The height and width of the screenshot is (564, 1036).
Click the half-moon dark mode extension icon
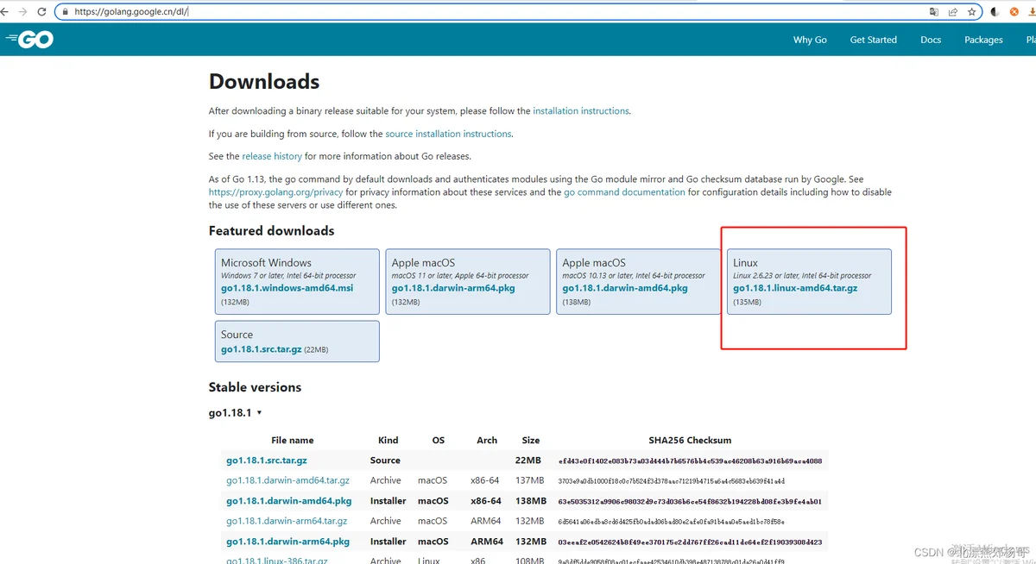(995, 12)
